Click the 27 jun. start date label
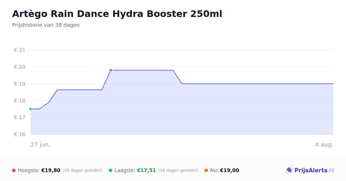Viewport: 346px width, 181px height. [x=41, y=145]
